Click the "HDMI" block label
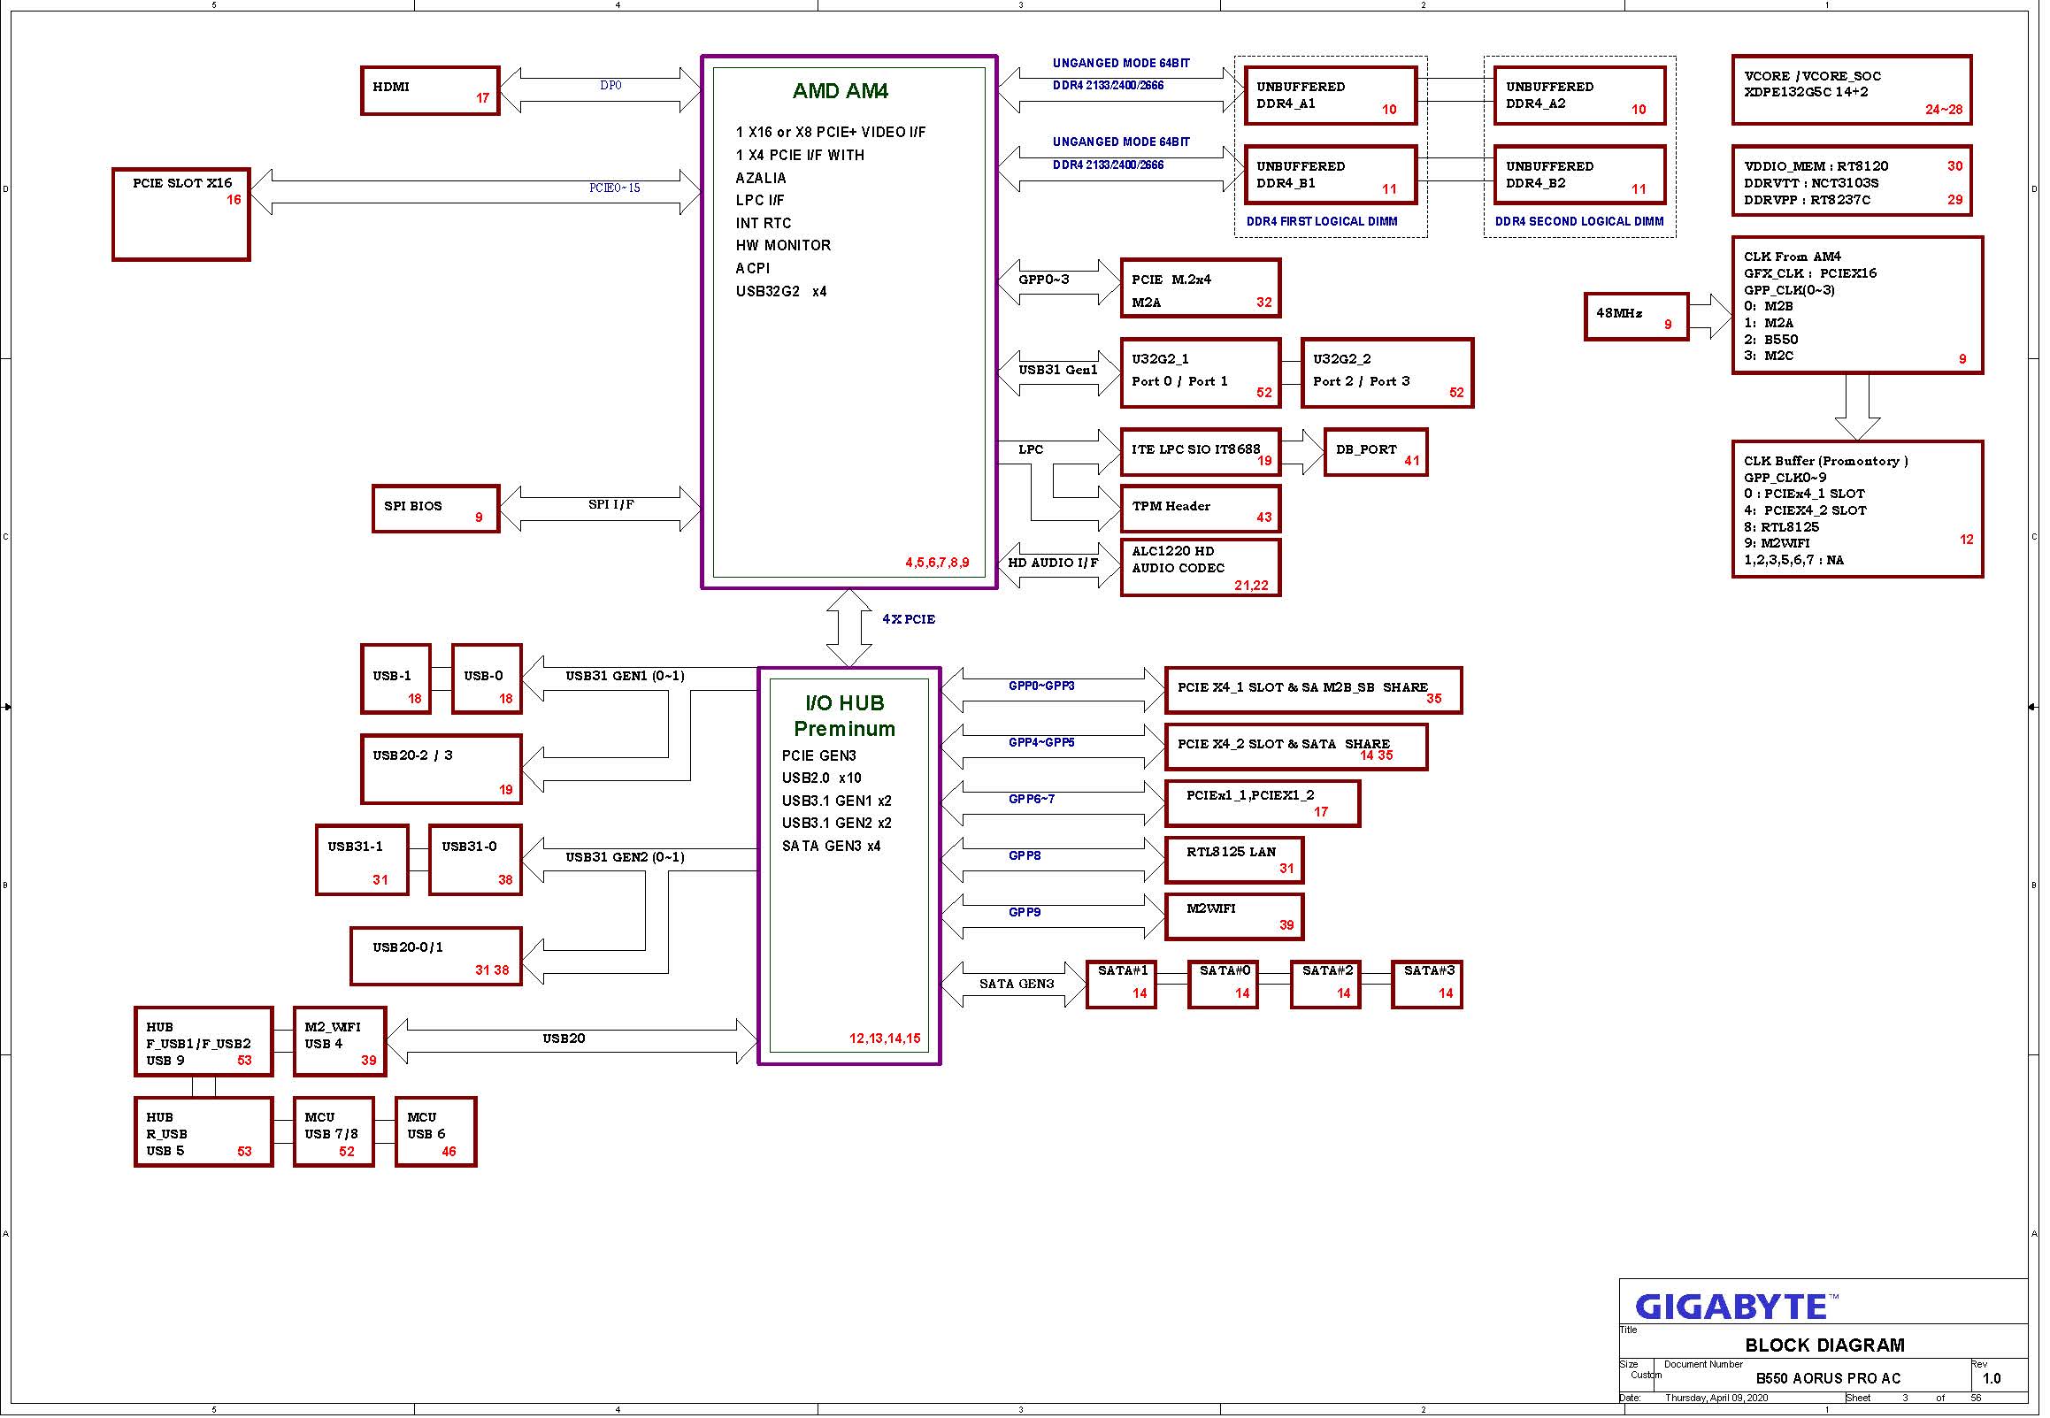Image resolution: width=2050 pixels, height=1418 pixels. [x=391, y=86]
